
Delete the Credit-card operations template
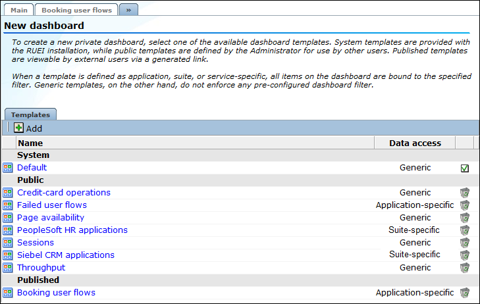[465, 193]
